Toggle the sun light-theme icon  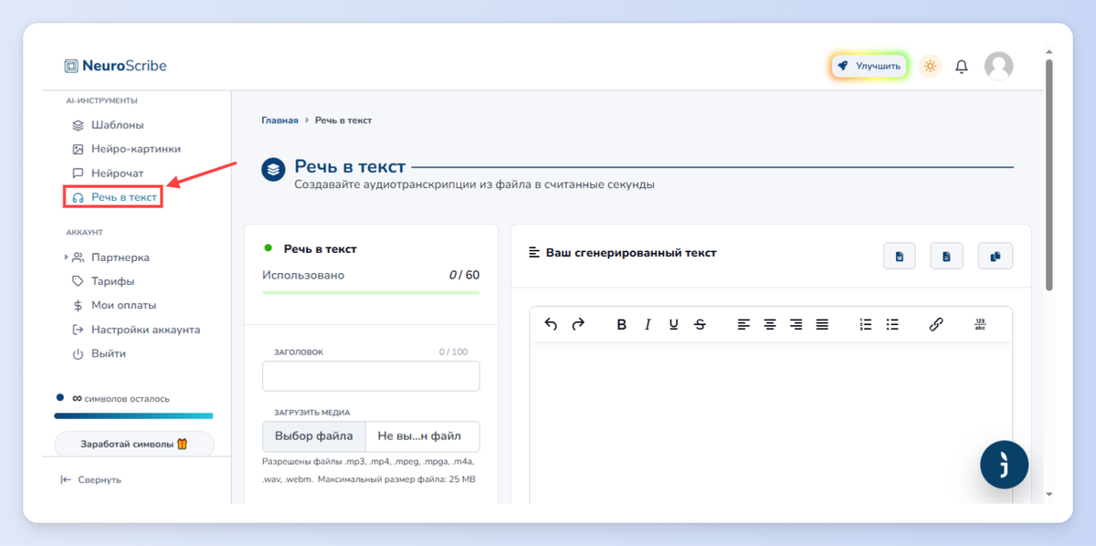click(x=930, y=66)
